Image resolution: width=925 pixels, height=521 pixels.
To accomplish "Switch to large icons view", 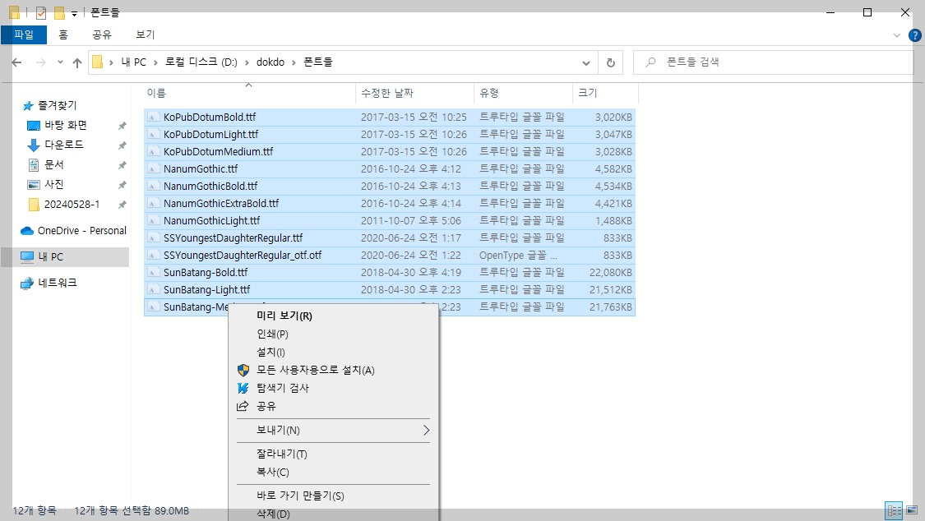I will coord(912,510).
